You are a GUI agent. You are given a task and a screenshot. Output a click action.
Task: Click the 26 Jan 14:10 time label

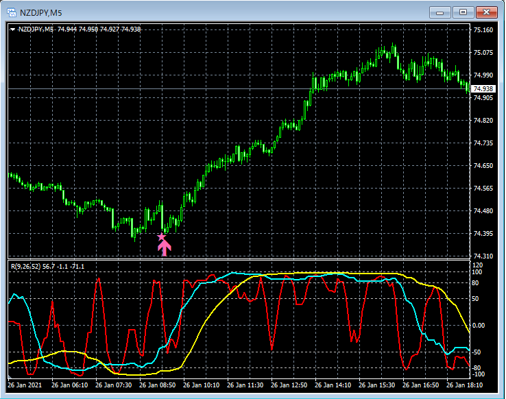[333, 385]
